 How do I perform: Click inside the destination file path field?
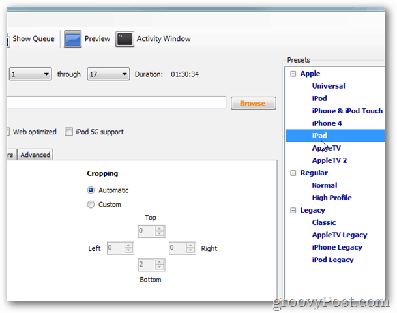pos(116,102)
